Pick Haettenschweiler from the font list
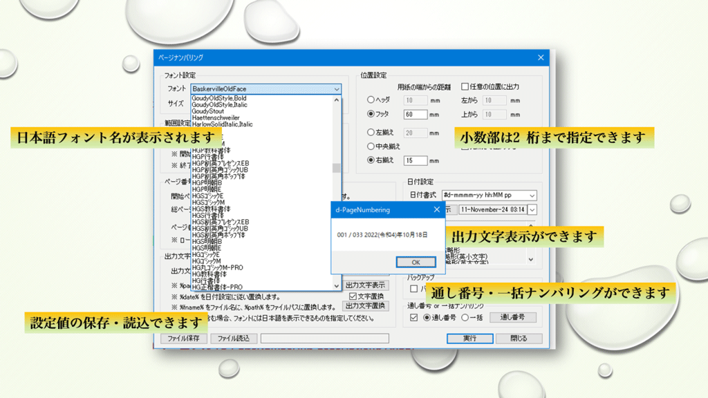Image resolution: width=708 pixels, height=398 pixels. coord(216,118)
